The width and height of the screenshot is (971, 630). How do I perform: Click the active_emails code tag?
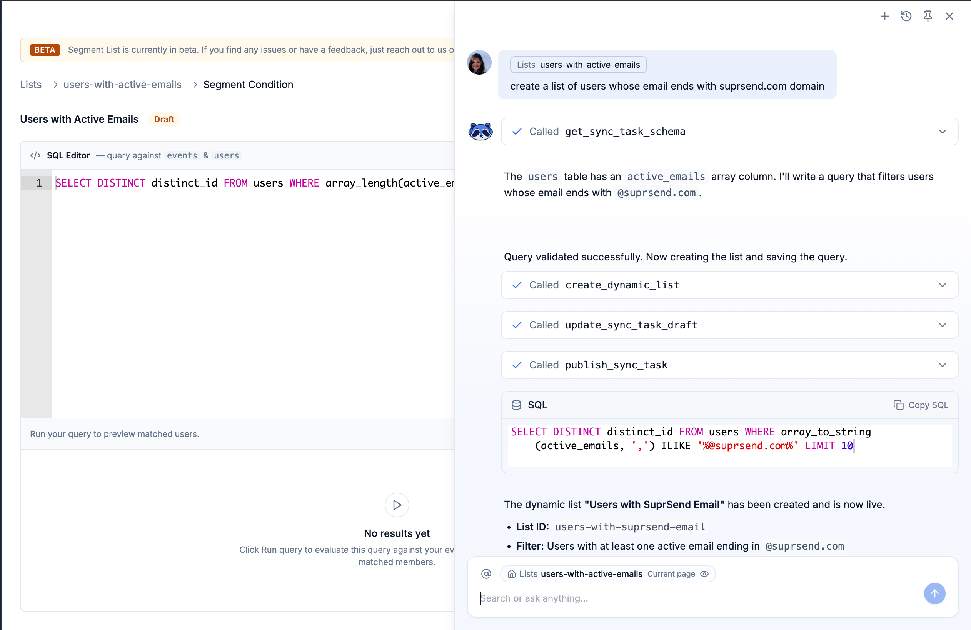click(x=666, y=177)
